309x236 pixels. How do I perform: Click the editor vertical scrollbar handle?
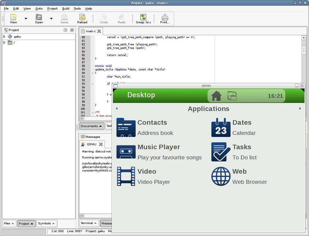coord(304,50)
